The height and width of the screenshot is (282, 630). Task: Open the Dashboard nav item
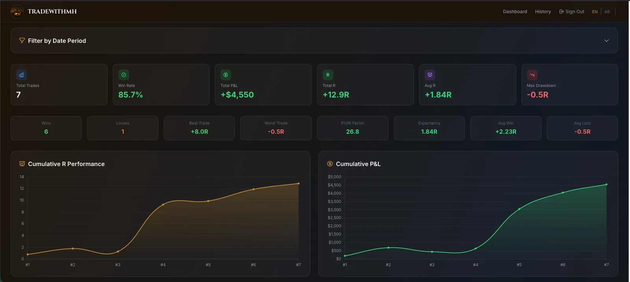click(x=515, y=12)
